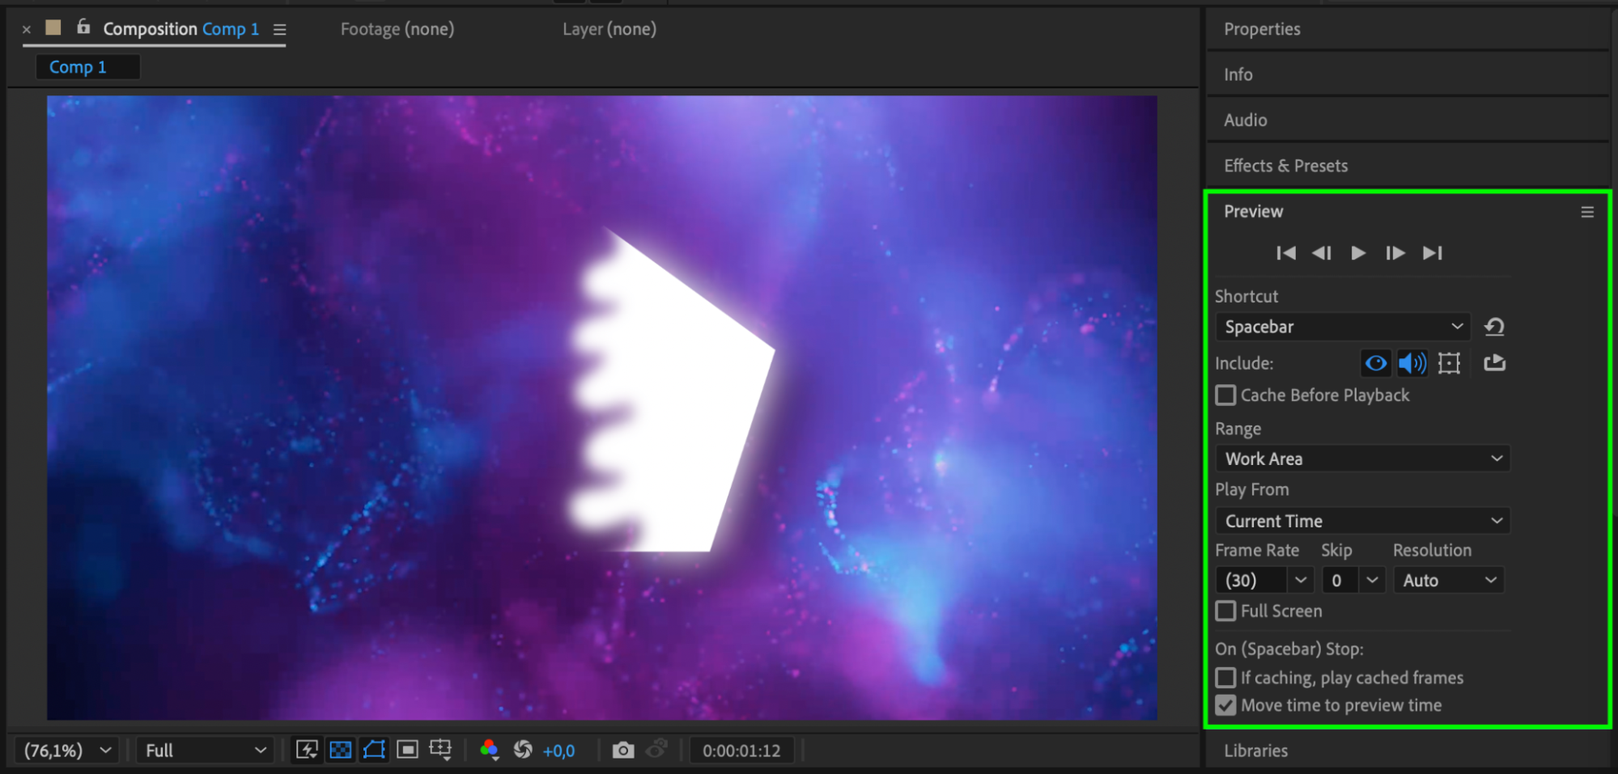Toggle mask and shape path visibility

coord(374,750)
